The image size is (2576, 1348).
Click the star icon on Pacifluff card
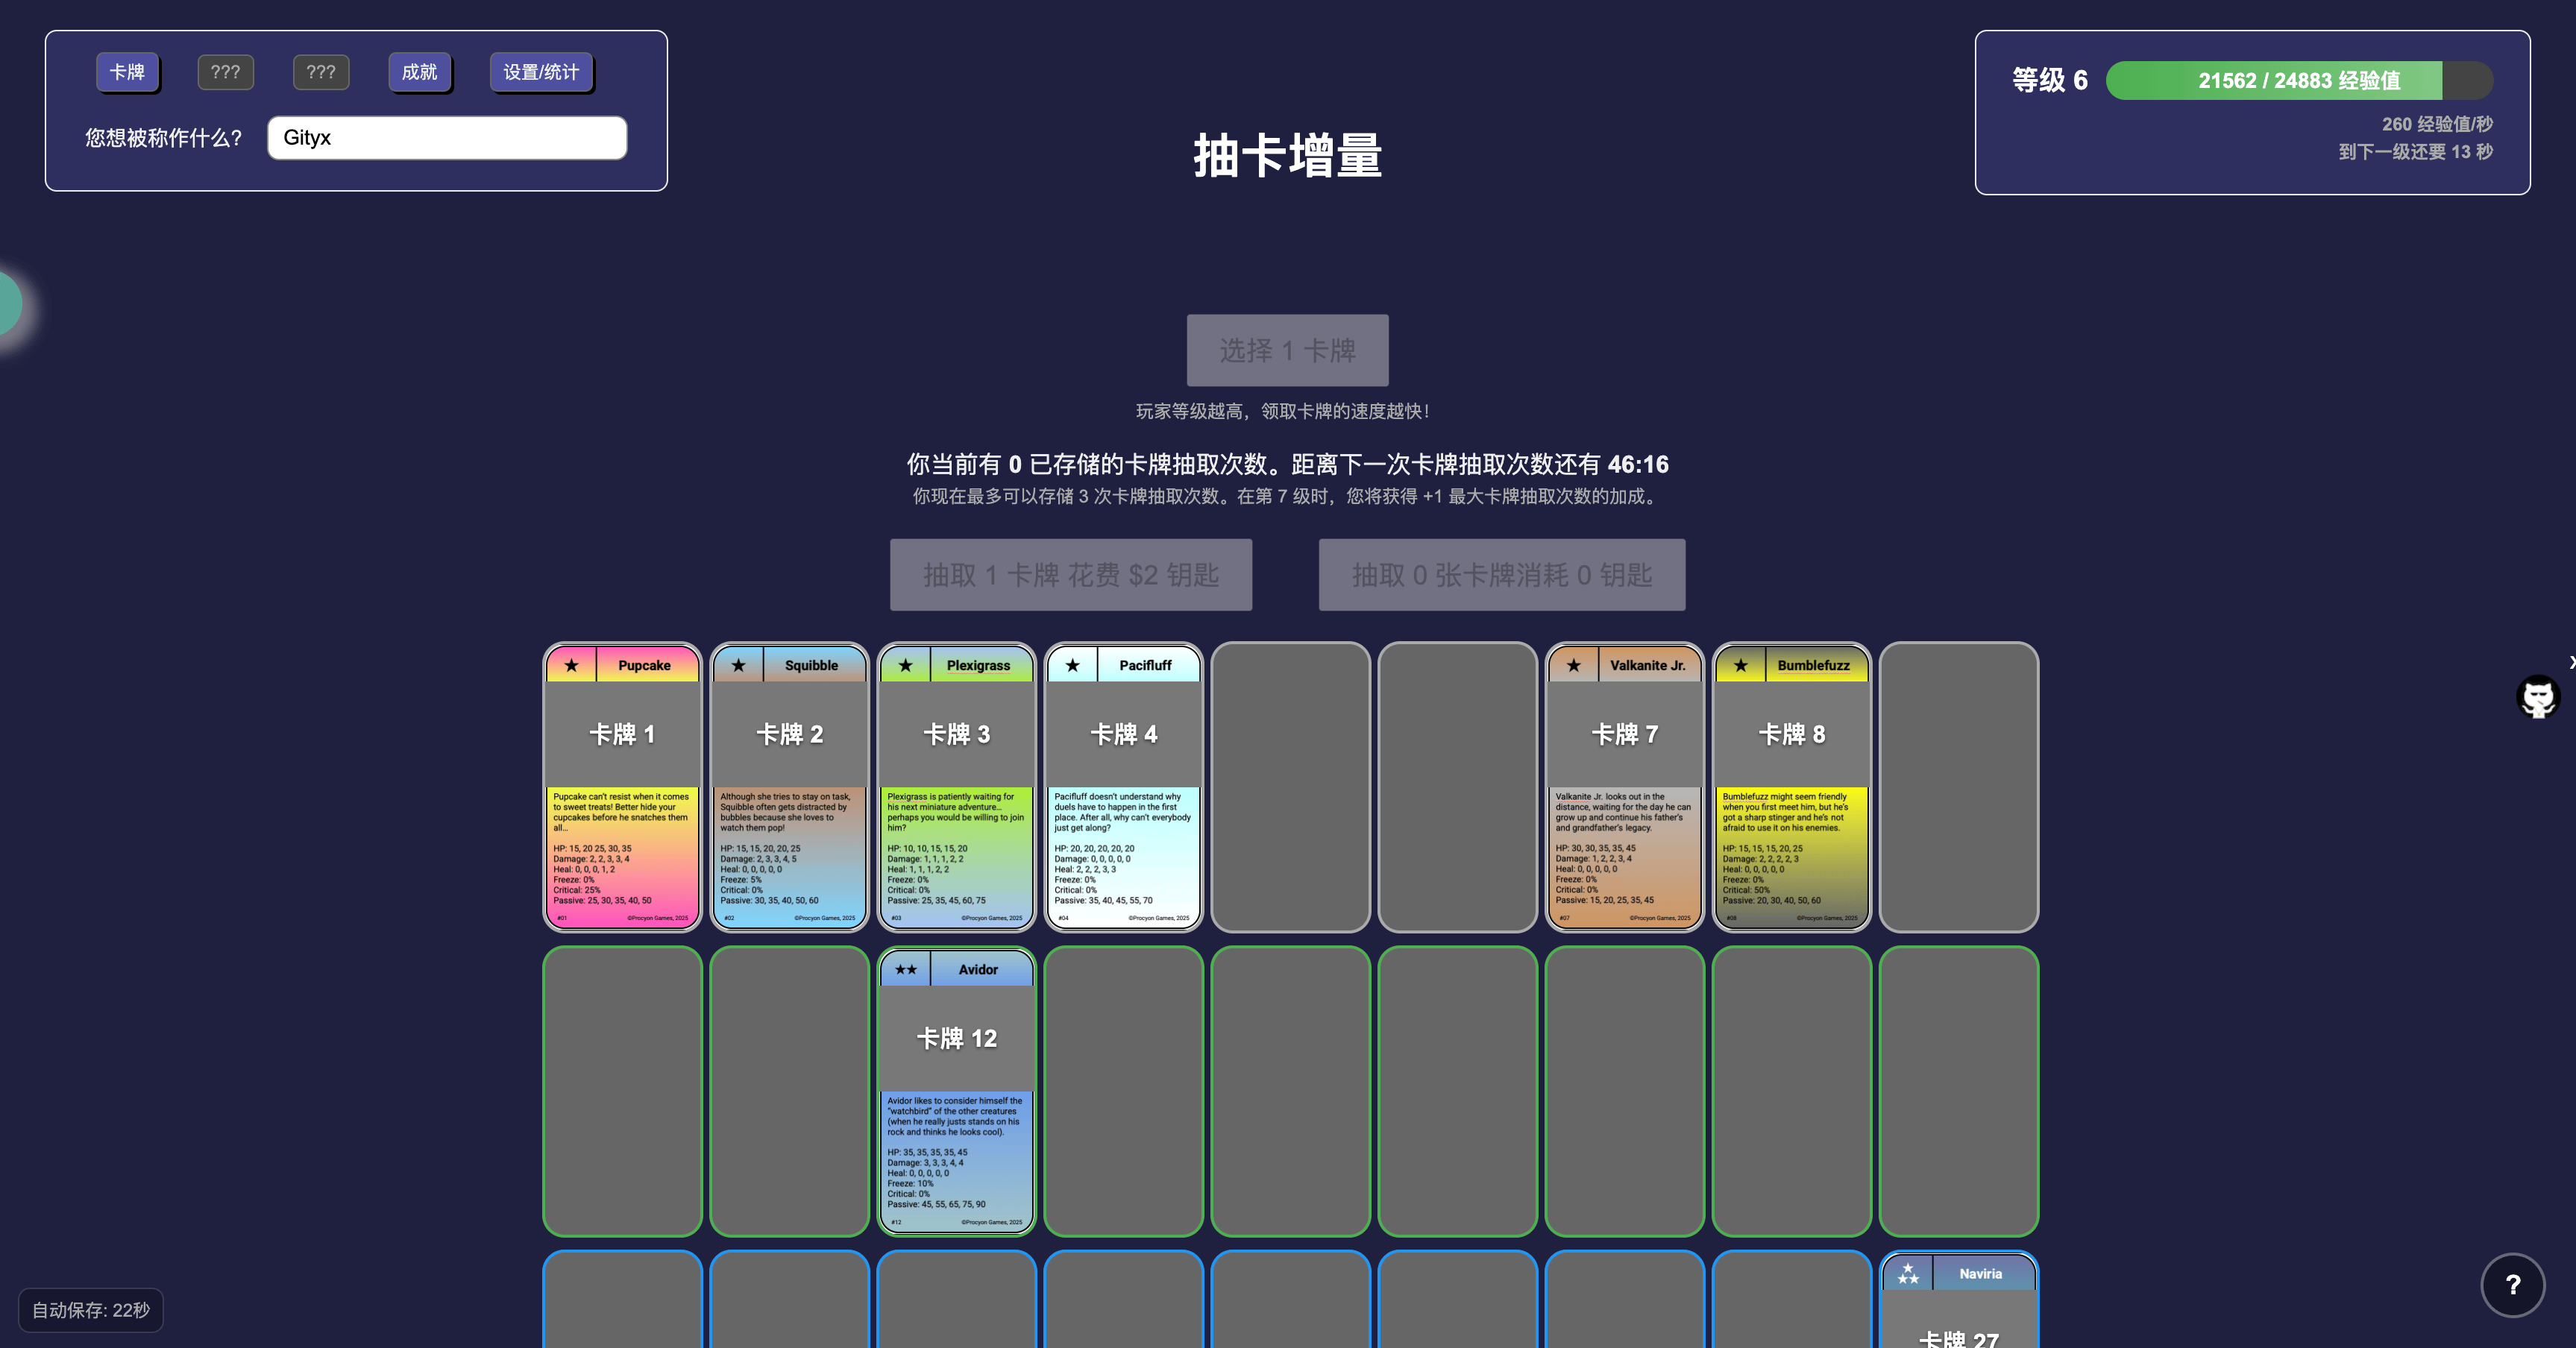tap(1072, 665)
